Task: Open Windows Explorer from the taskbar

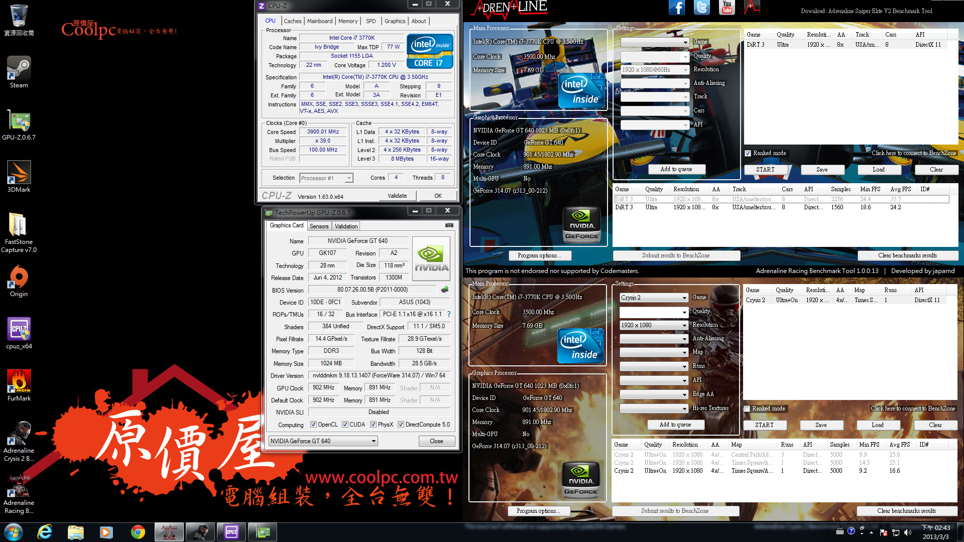Action: [x=75, y=532]
